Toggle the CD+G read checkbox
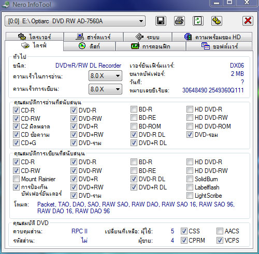This screenshot has width=259, height=254. (x=16, y=143)
